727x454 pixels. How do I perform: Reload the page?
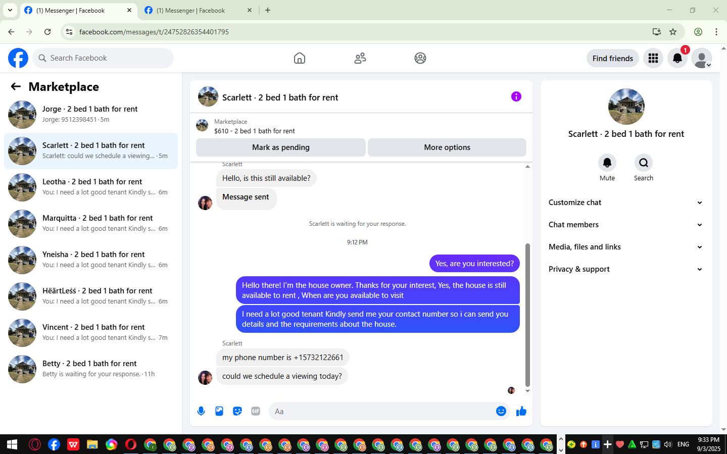point(47,32)
